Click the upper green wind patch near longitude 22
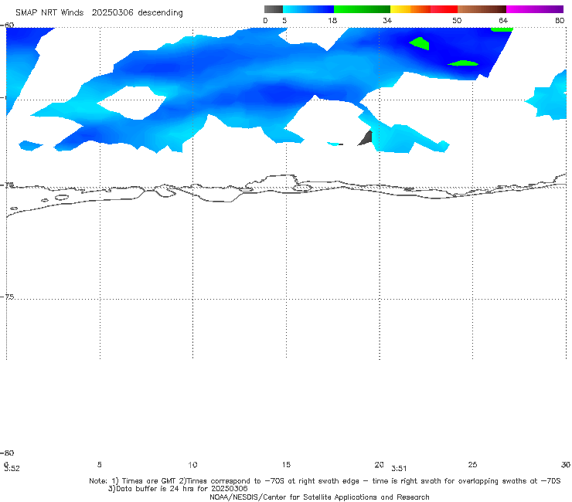 tap(420, 43)
